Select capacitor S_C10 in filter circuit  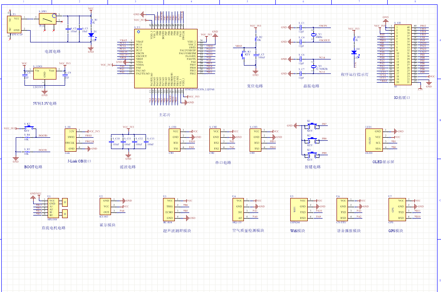(x=111, y=142)
